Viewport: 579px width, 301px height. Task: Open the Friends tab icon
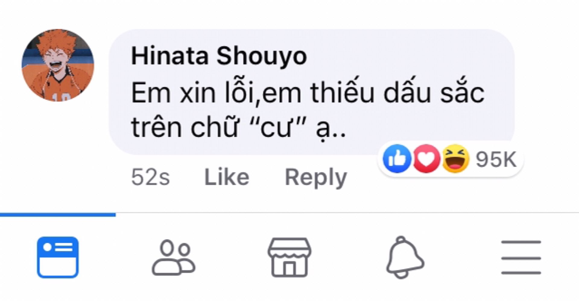173,257
